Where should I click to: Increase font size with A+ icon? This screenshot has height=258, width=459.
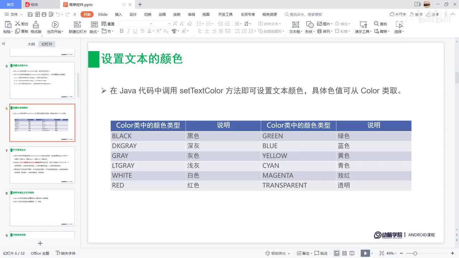(x=175, y=24)
